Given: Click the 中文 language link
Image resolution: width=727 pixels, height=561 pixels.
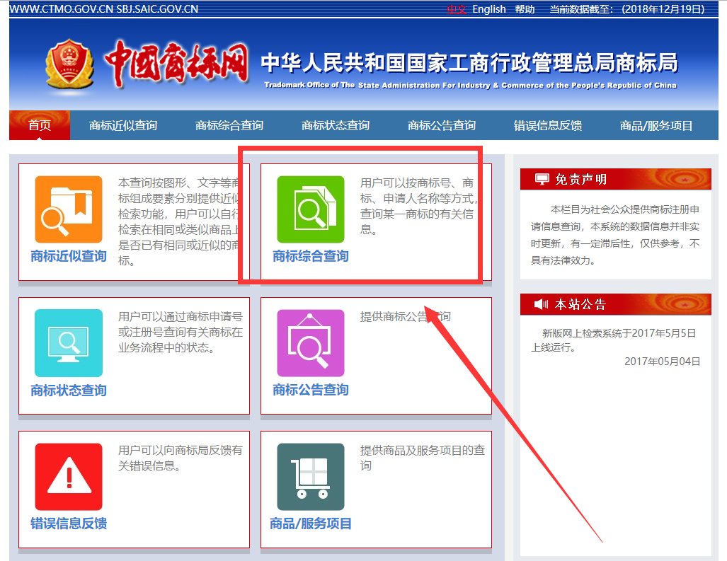Looking at the screenshot, I should [457, 9].
